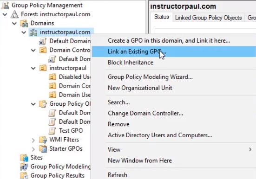
Task: Click the Sites folder icon
Action: click(24, 158)
